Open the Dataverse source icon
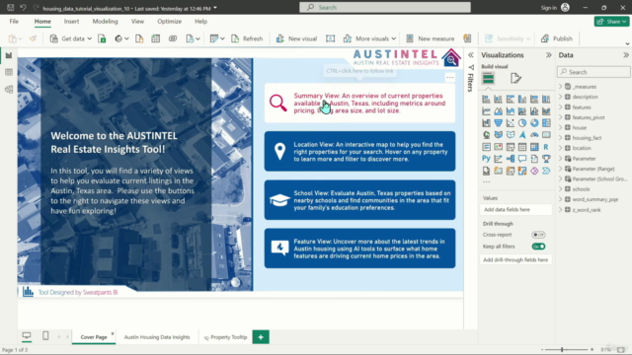This screenshot has height=355, width=632. click(x=173, y=38)
